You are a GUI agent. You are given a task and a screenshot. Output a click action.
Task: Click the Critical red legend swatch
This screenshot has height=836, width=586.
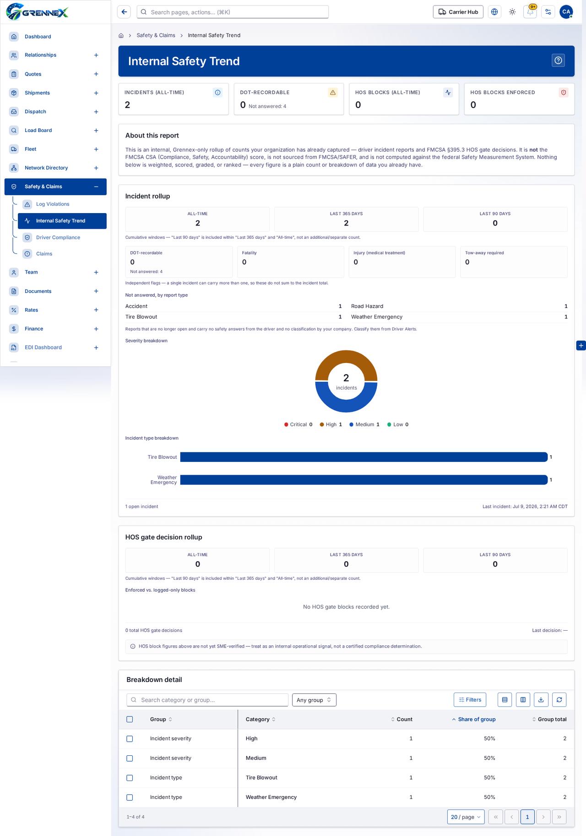point(286,424)
